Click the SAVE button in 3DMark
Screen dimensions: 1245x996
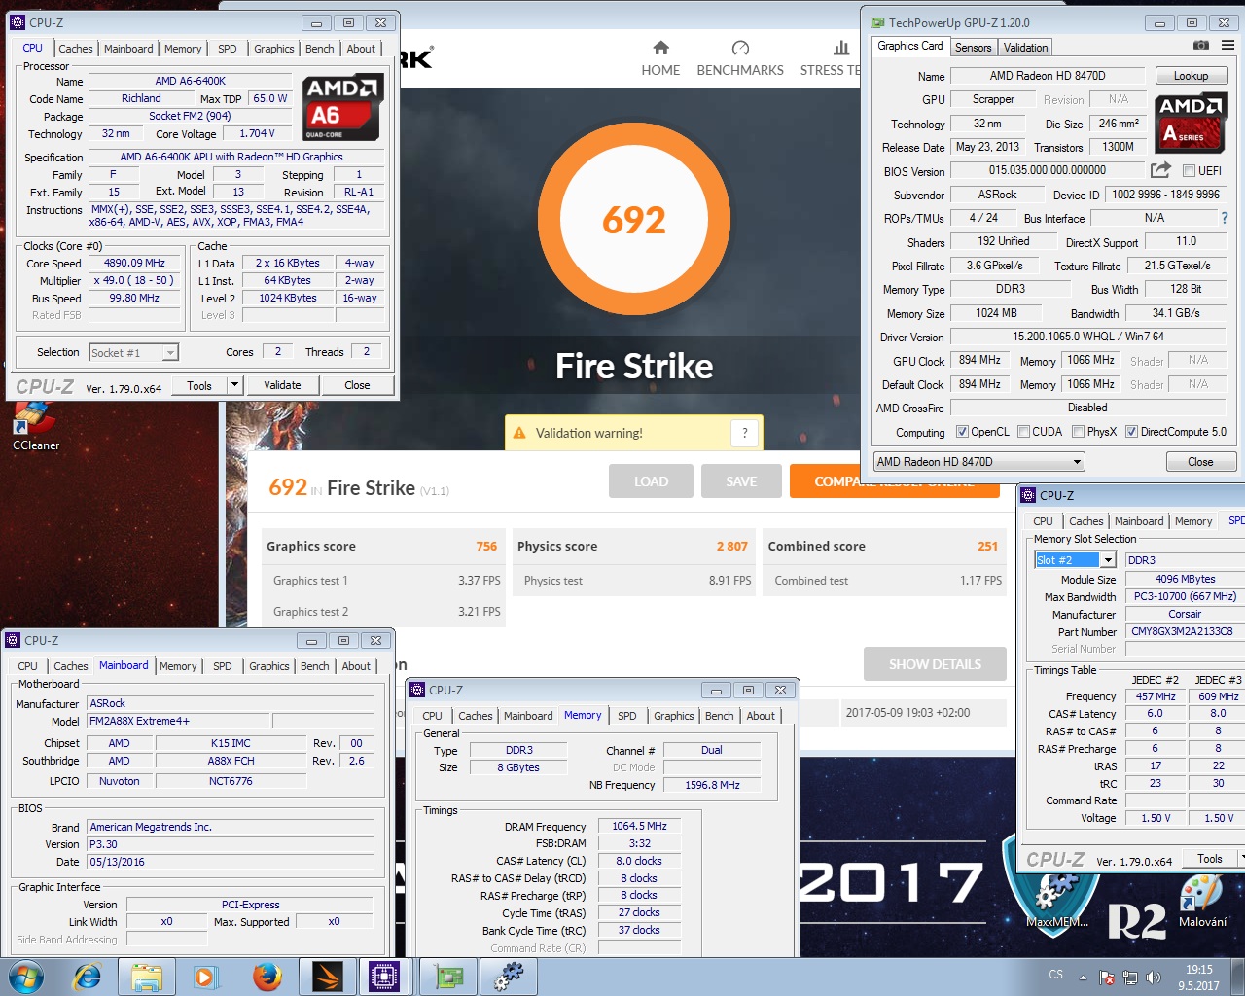tap(741, 481)
